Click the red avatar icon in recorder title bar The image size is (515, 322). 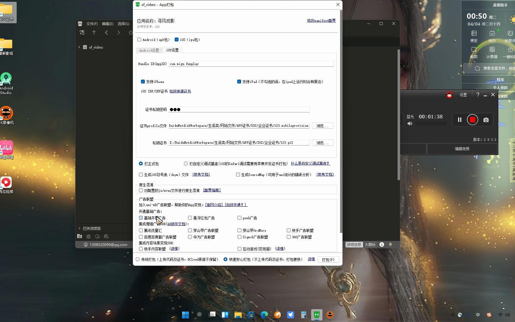click(449, 95)
